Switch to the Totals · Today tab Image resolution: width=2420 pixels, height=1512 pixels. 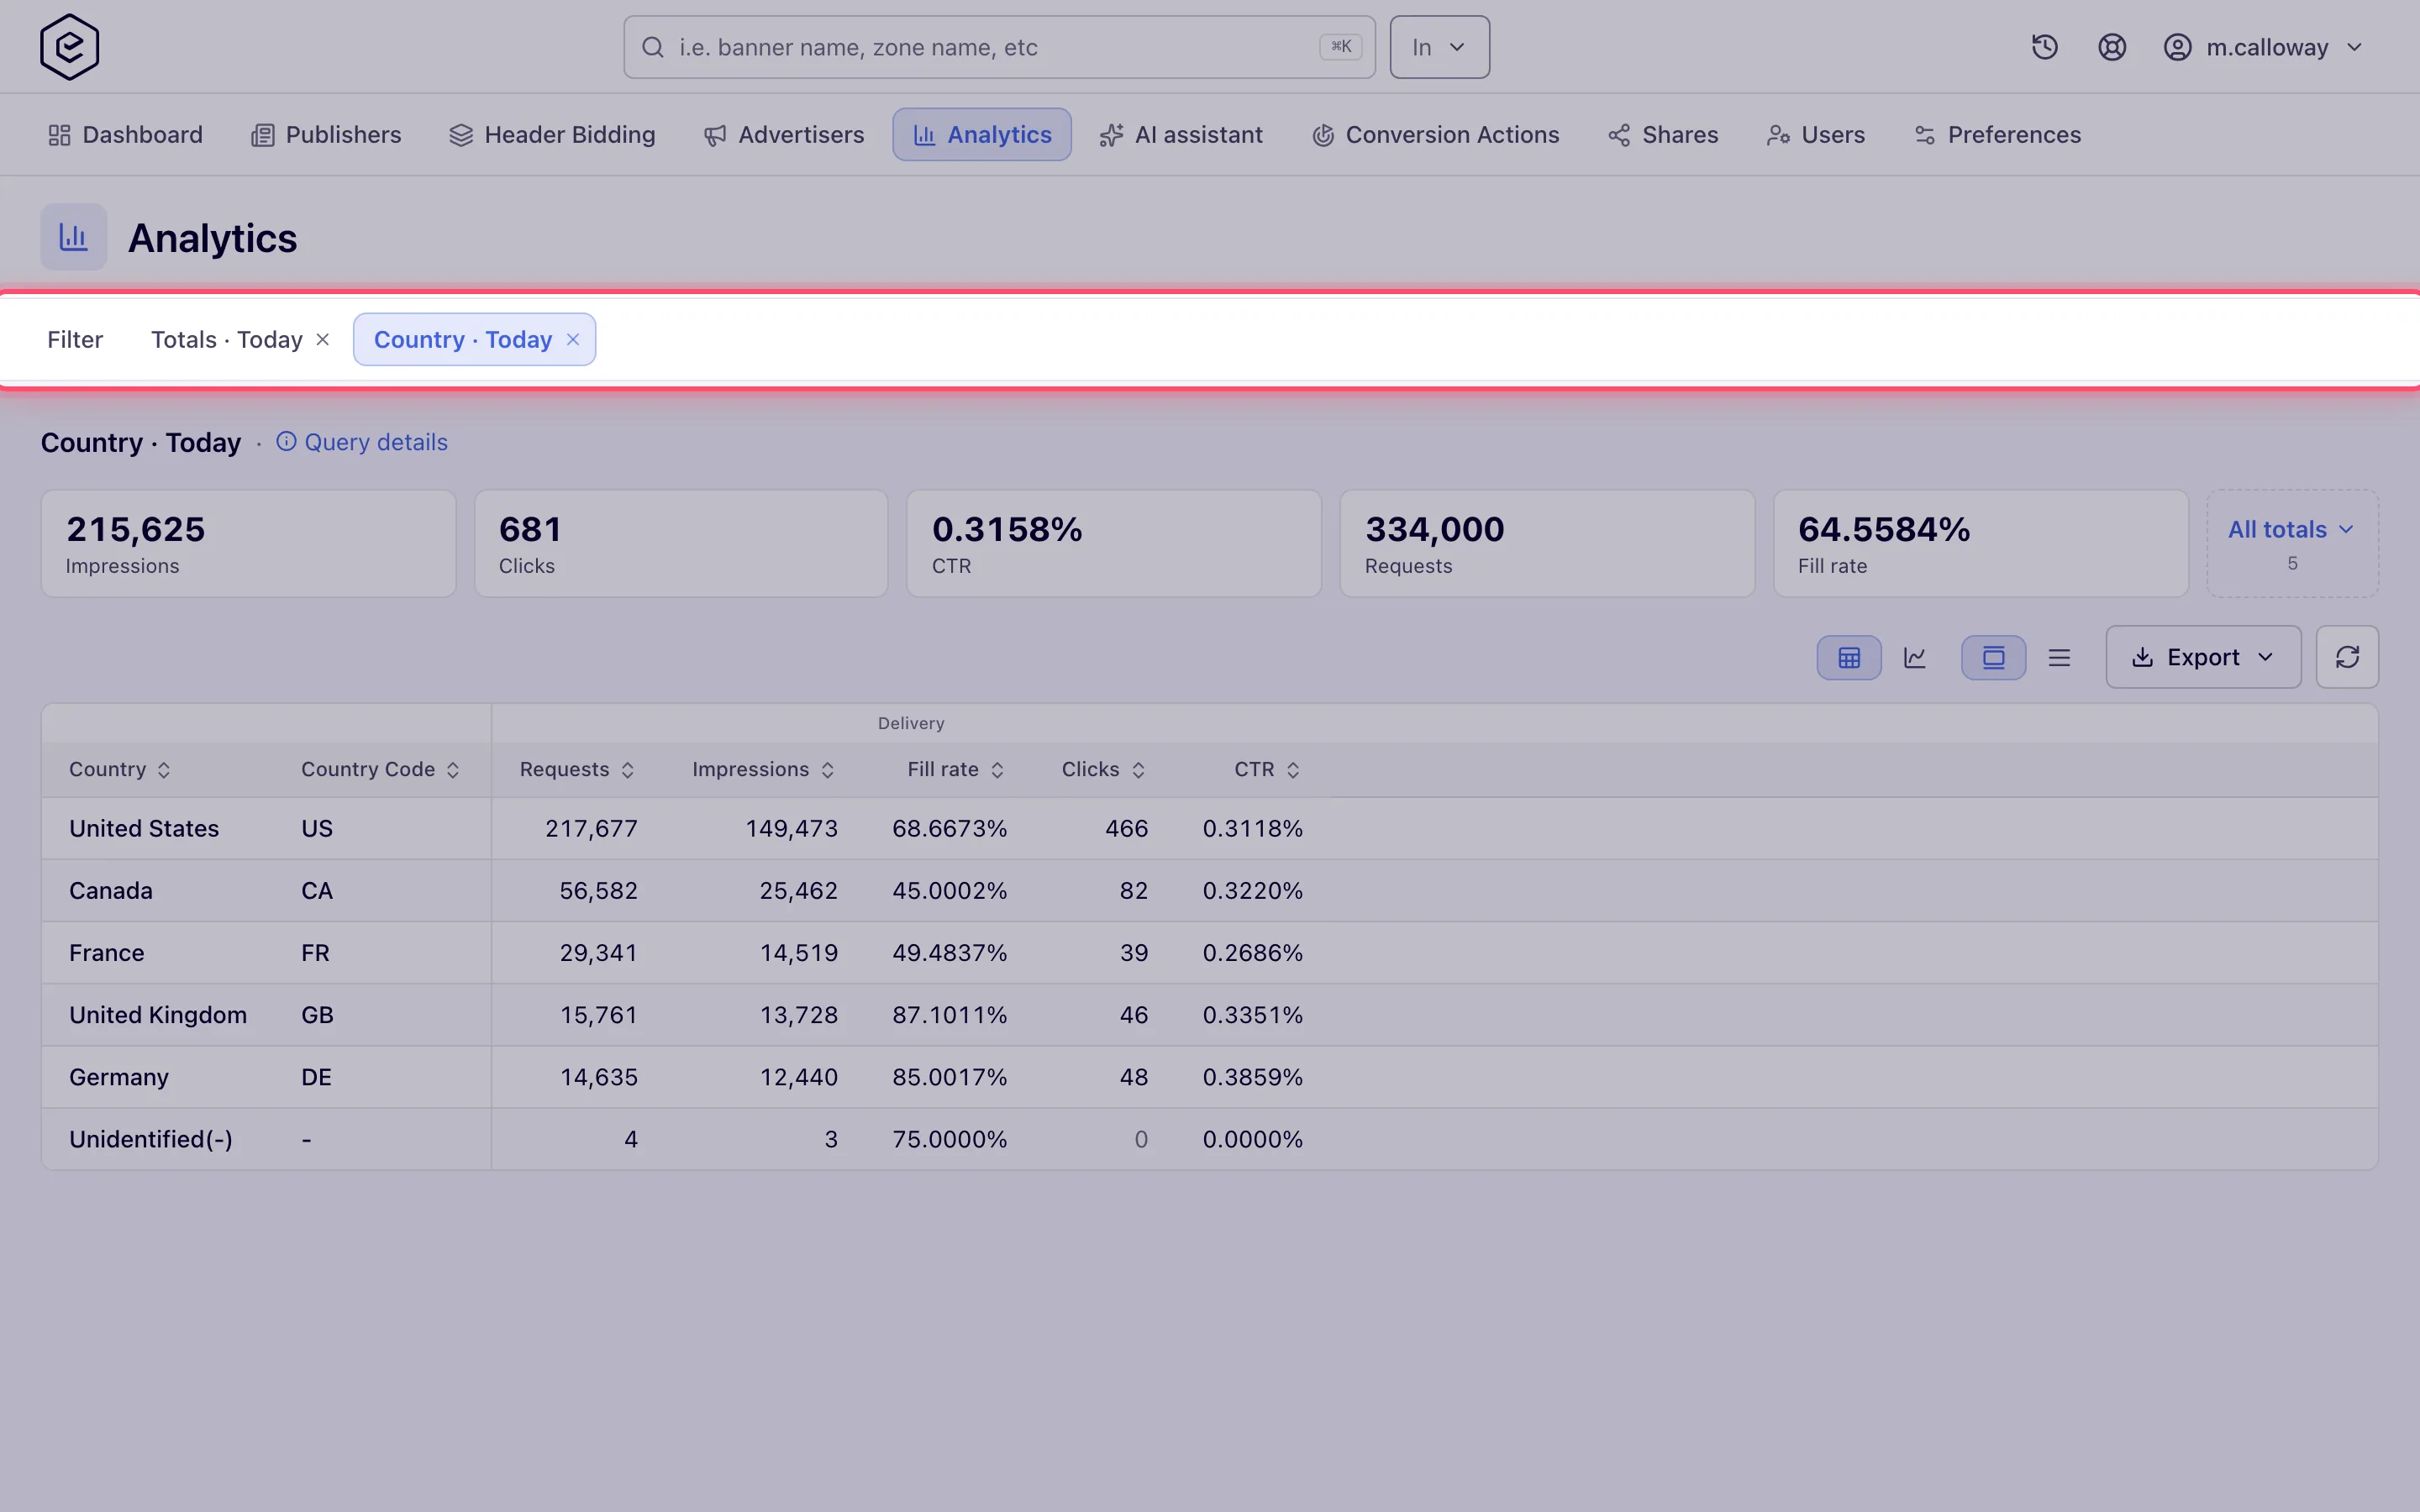227,339
